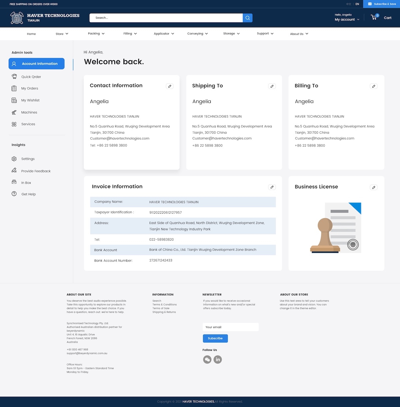Open the WeChat follow icon
This screenshot has width=400, height=407.
tap(207, 360)
